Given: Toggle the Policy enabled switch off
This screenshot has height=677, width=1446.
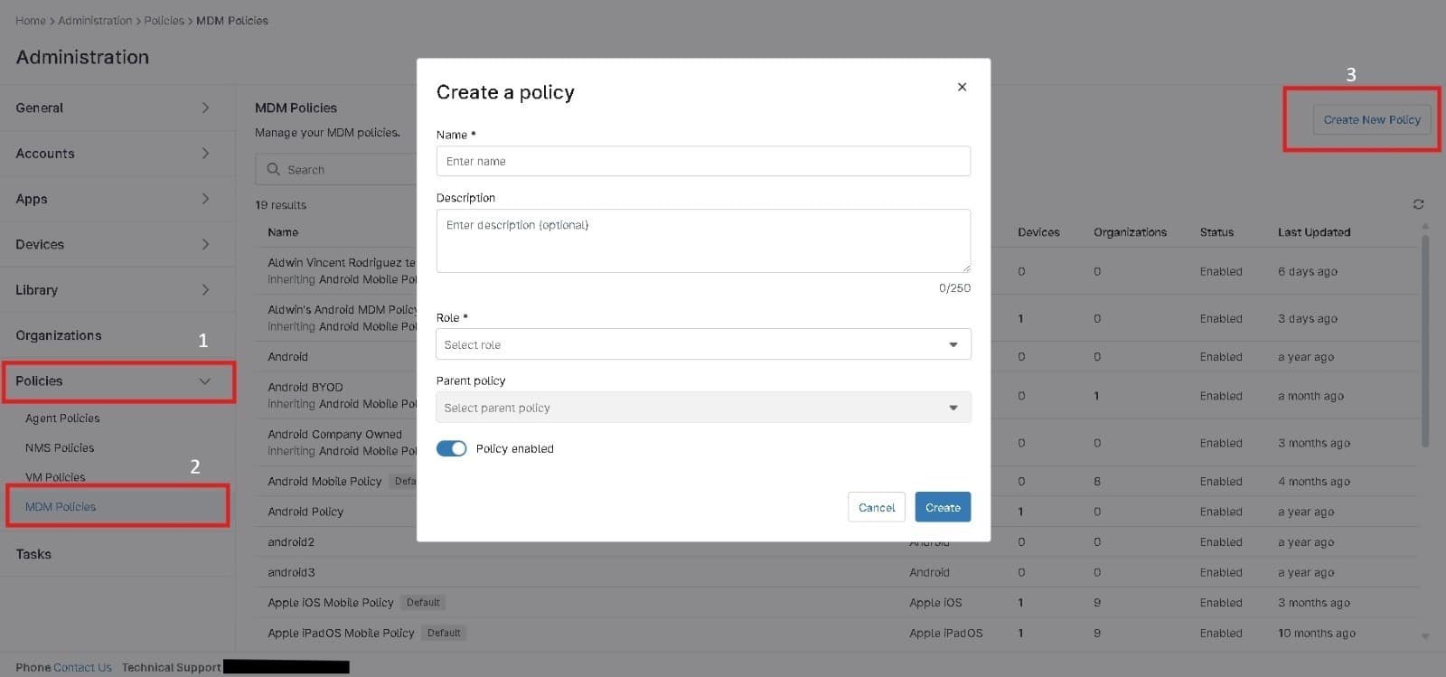Looking at the screenshot, I should click(451, 448).
